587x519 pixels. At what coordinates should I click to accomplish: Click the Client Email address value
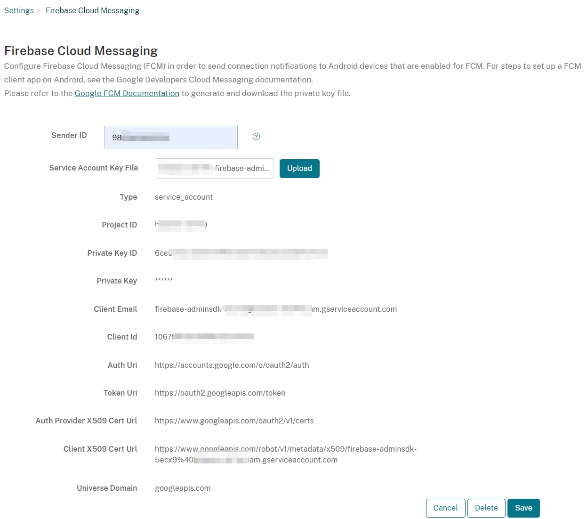275,309
